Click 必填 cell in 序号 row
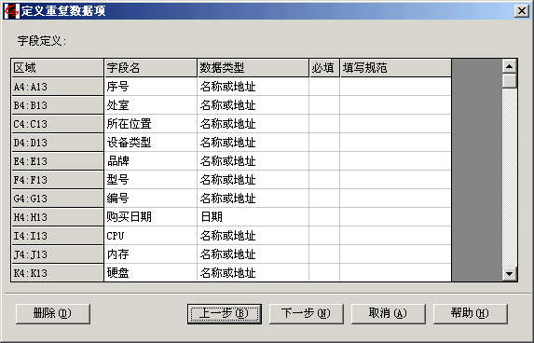Viewport: 534px width, 343px height. pos(324,87)
